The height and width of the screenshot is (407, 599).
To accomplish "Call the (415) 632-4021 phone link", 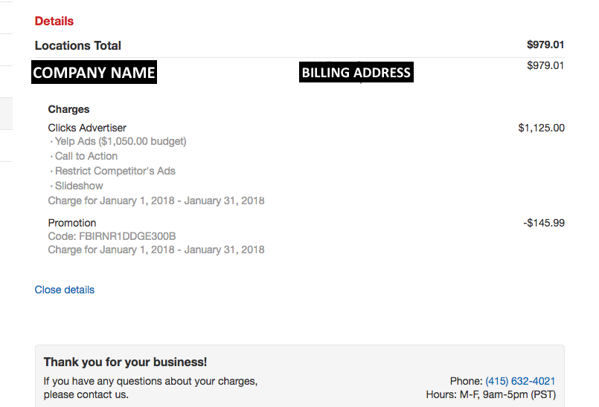I will (520, 381).
